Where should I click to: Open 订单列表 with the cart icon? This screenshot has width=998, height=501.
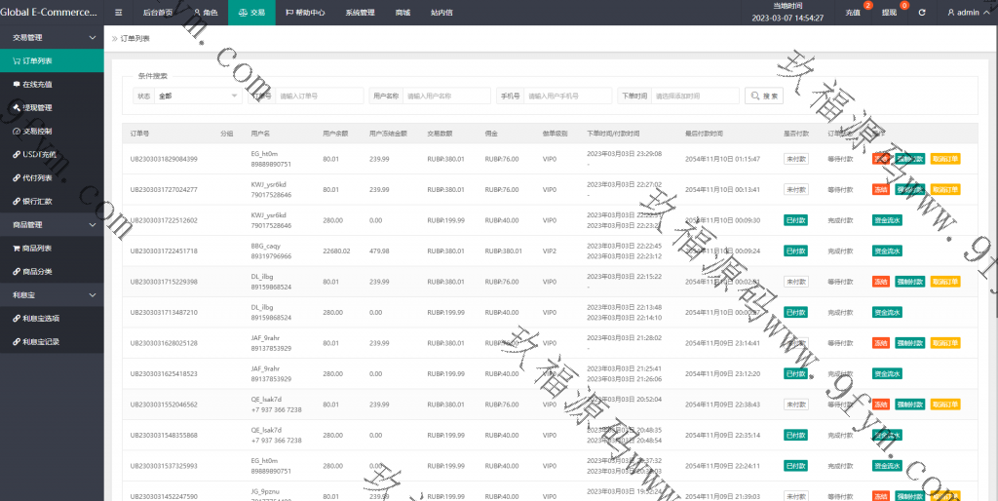(x=39, y=60)
